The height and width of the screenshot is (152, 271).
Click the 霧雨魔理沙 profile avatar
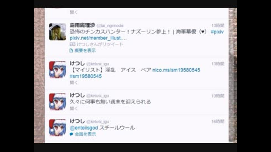57,32
